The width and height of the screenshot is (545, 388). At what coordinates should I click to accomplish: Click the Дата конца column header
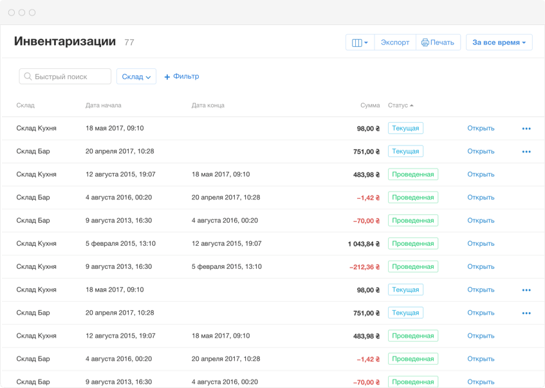point(208,106)
